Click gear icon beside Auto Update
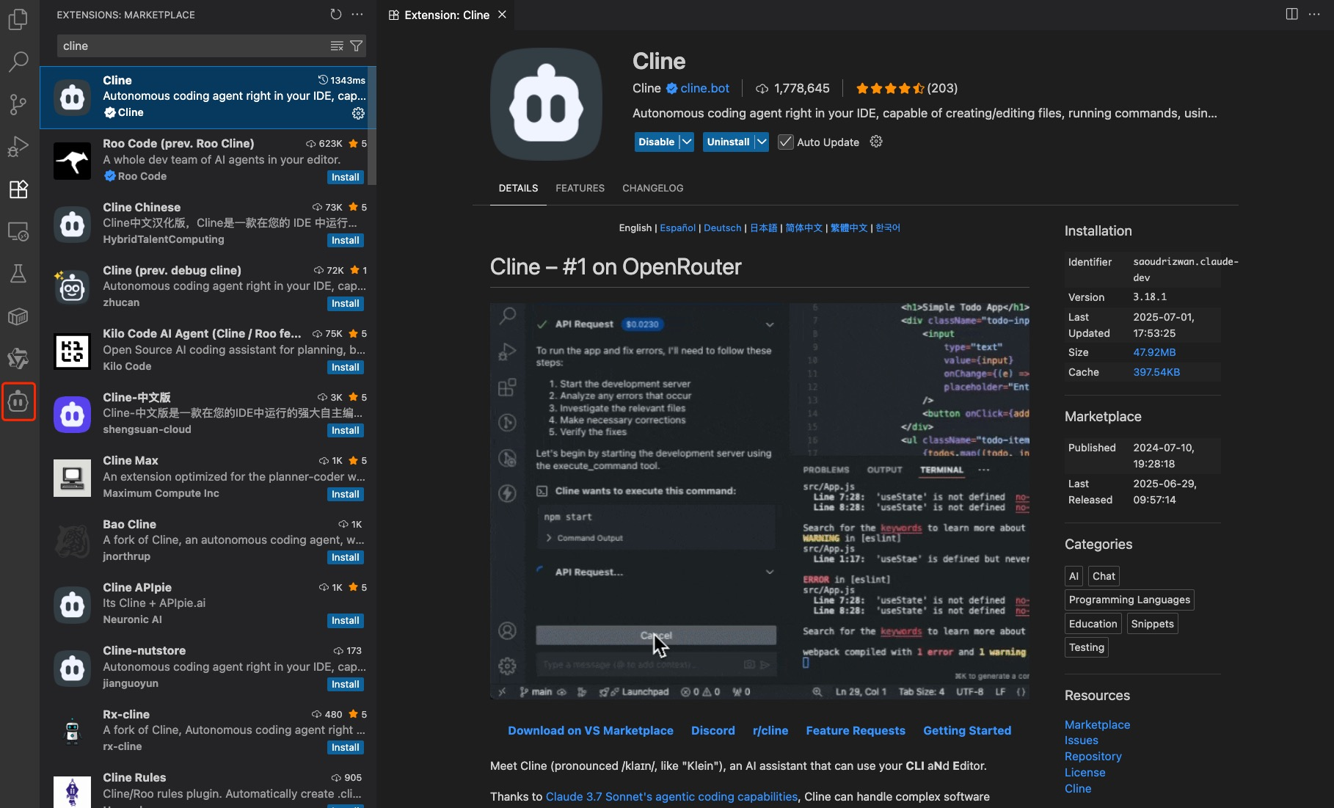This screenshot has width=1334, height=808. coord(876,142)
